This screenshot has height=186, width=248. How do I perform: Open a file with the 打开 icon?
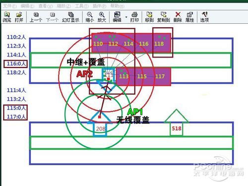[x=19, y=17]
